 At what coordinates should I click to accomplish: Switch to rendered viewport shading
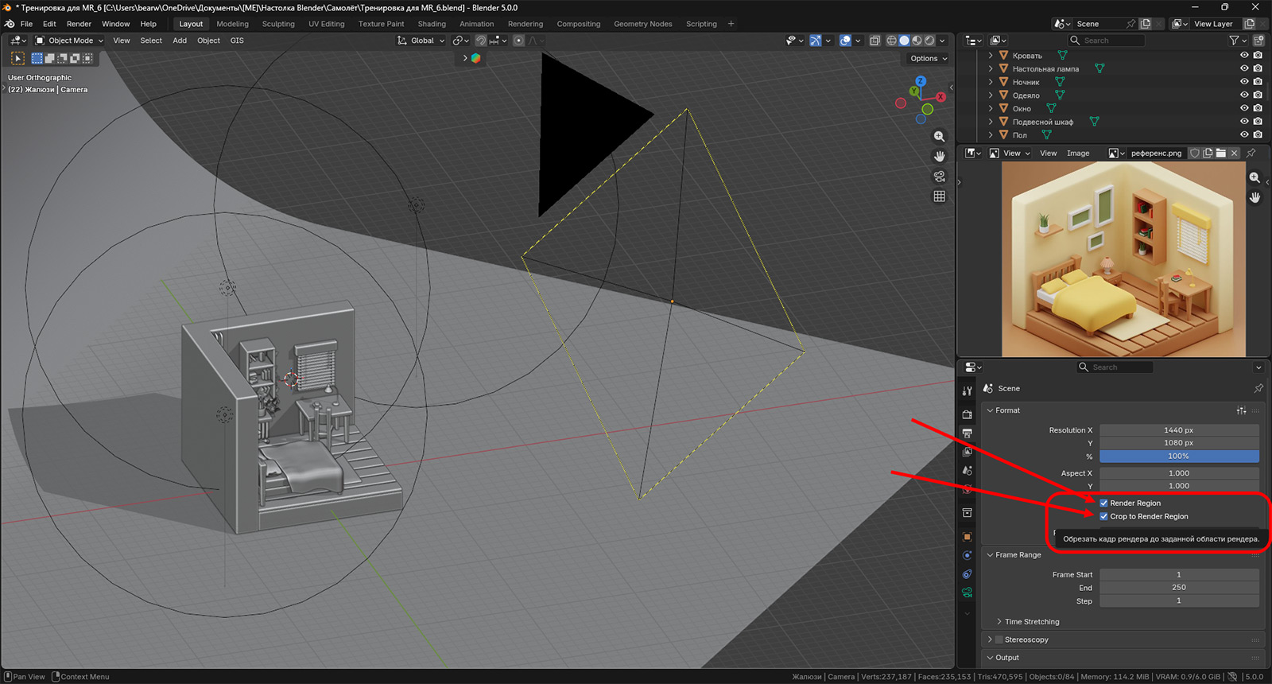(929, 41)
